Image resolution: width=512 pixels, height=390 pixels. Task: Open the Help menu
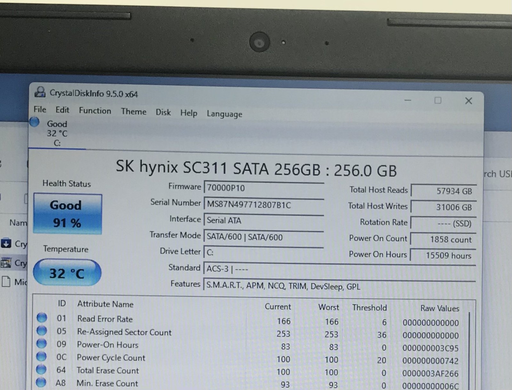(x=188, y=113)
